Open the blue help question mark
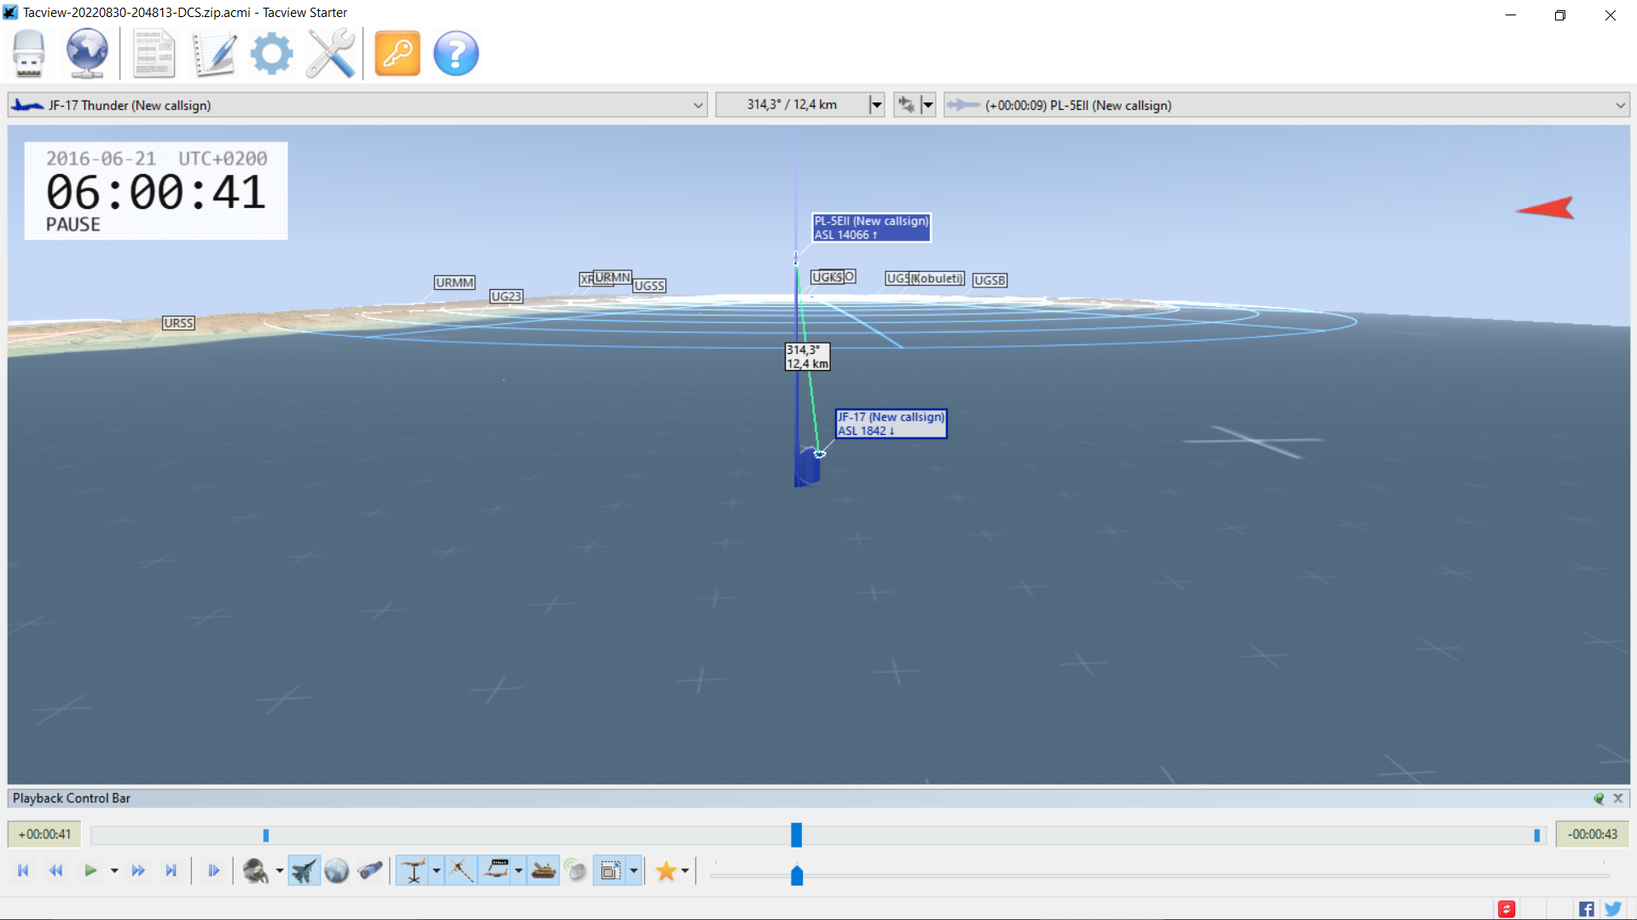 click(456, 54)
